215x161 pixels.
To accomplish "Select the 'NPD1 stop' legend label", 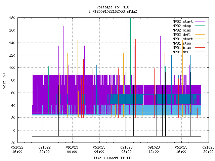I will (x=182, y=43).
